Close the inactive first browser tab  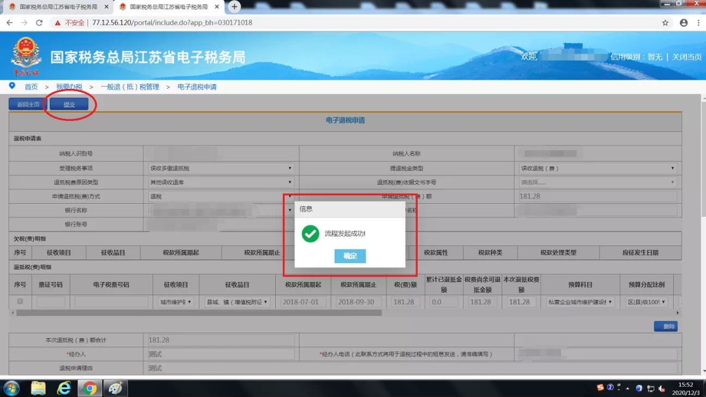click(x=107, y=7)
